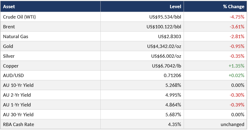Image resolution: width=248 pixels, height=130 pixels.
Task: Click AU 30-Yr Yield level 5.687%
Action: pyautogui.click(x=173, y=114)
